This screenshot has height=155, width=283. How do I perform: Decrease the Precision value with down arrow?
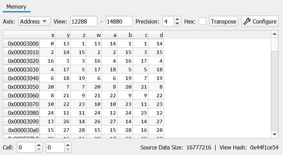(177, 24)
